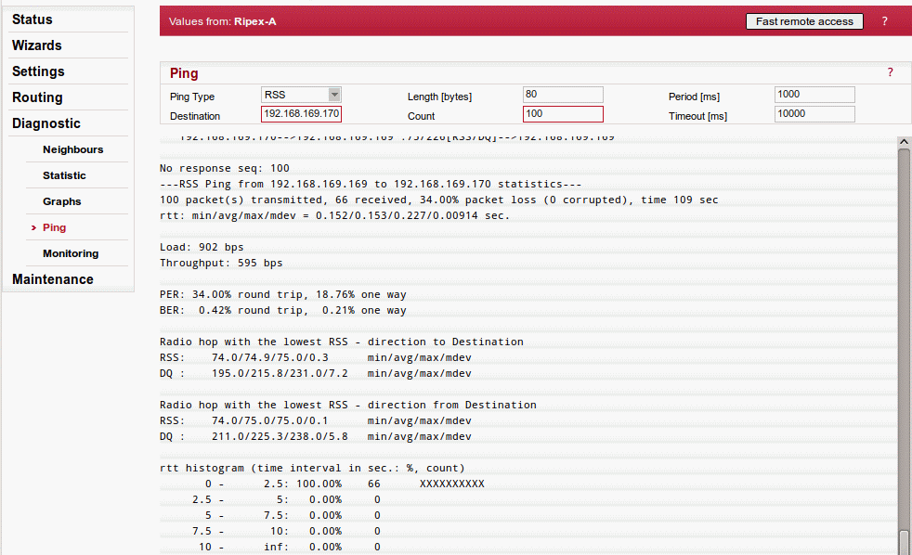Click histogram row 10 - inf
Screen dimensions: 912x555
point(290,547)
